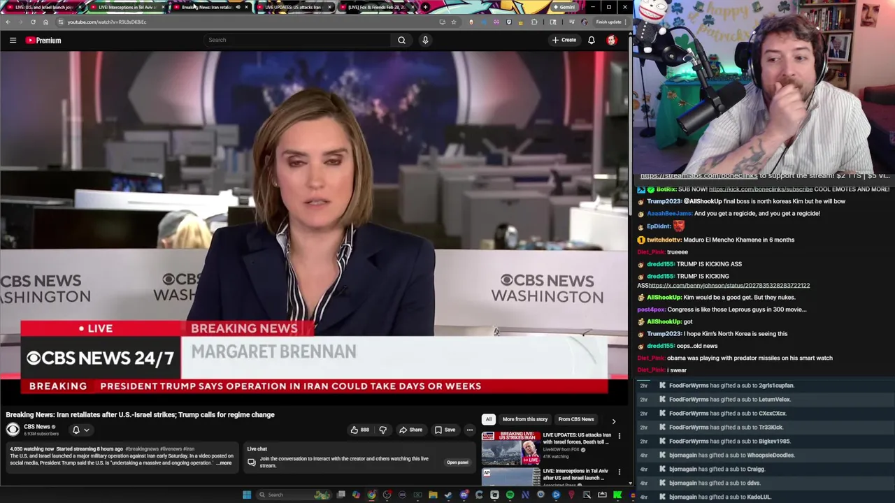This screenshot has width=895, height=503.
Task: Open Task View on taskbar
Action: pyautogui.click(x=341, y=495)
